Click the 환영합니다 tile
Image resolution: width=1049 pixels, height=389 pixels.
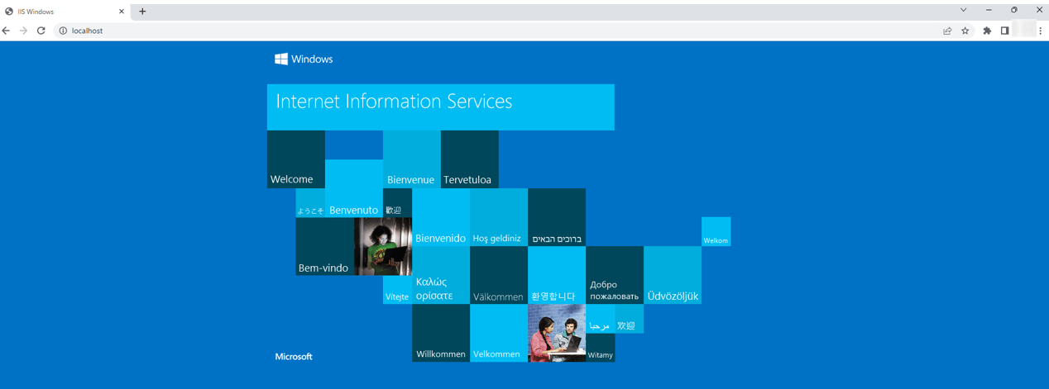click(x=557, y=275)
